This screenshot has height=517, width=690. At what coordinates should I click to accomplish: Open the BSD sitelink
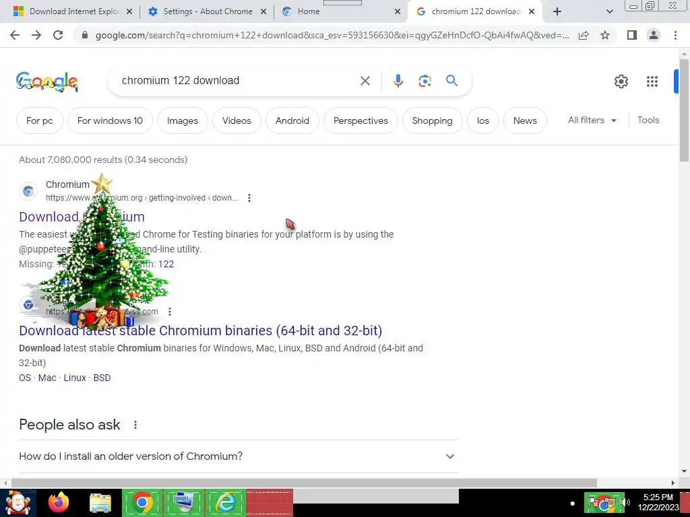click(102, 378)
